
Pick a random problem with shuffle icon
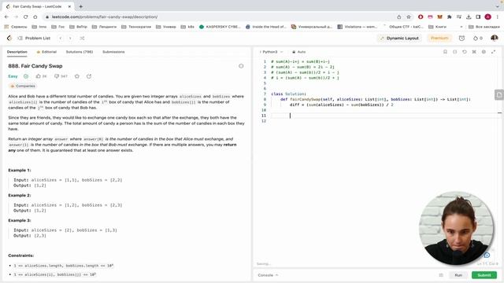[82, 39]
